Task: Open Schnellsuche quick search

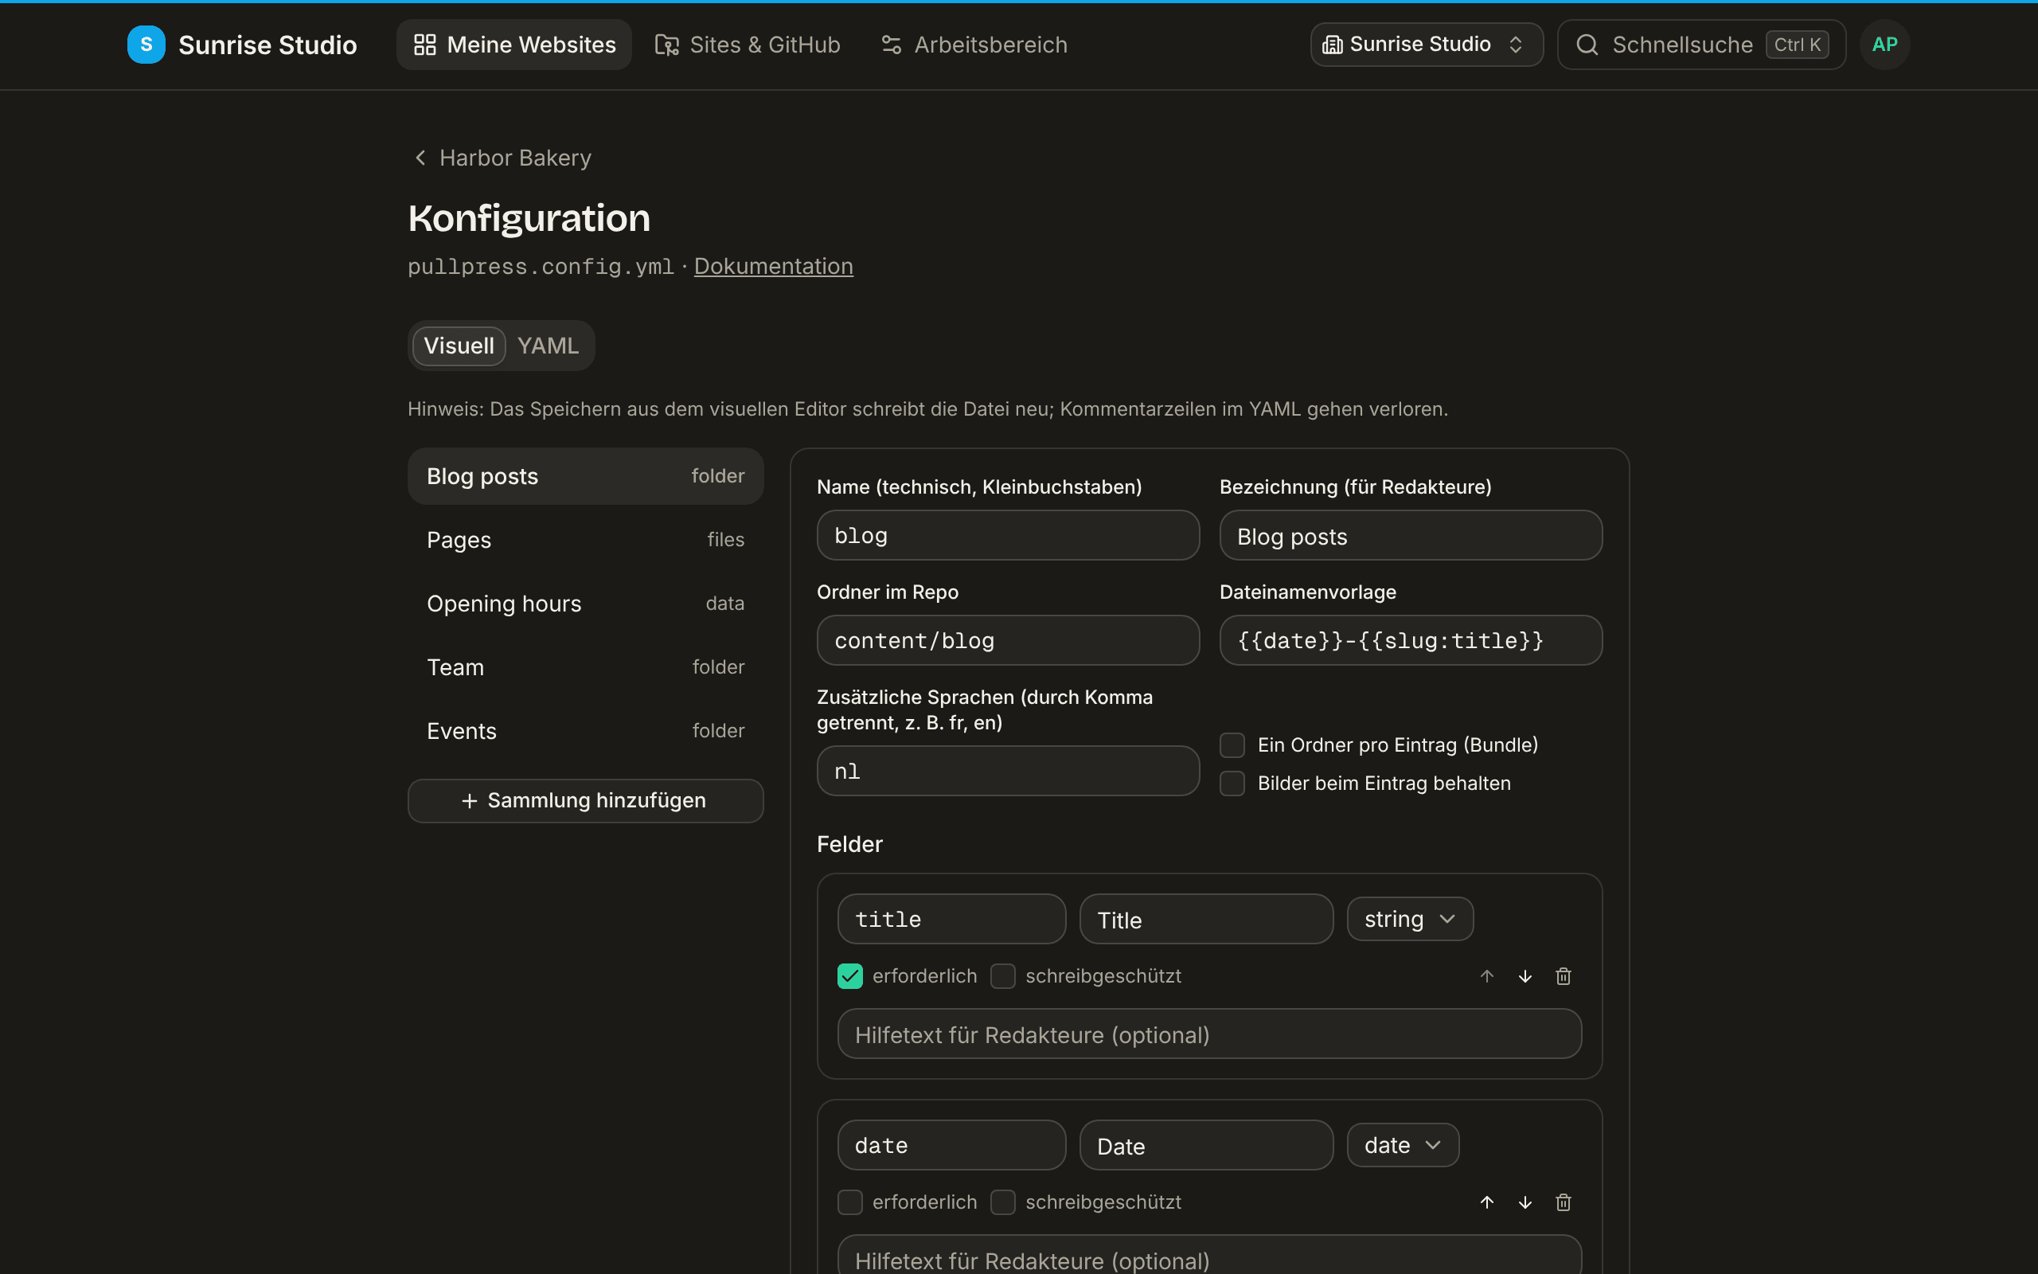Action: pos(1701,45)
